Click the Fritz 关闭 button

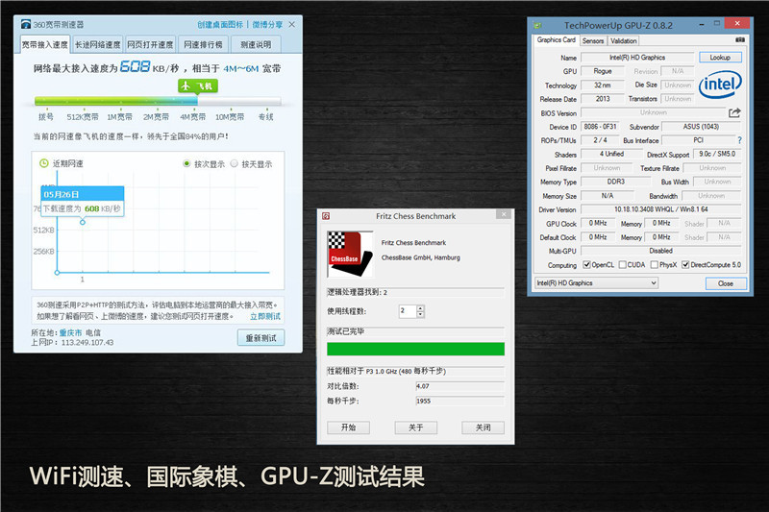coord(484,427)
